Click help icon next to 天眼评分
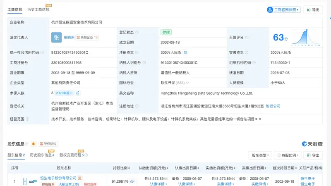Viewport: 331px width, 186px height. coord(247,37)
